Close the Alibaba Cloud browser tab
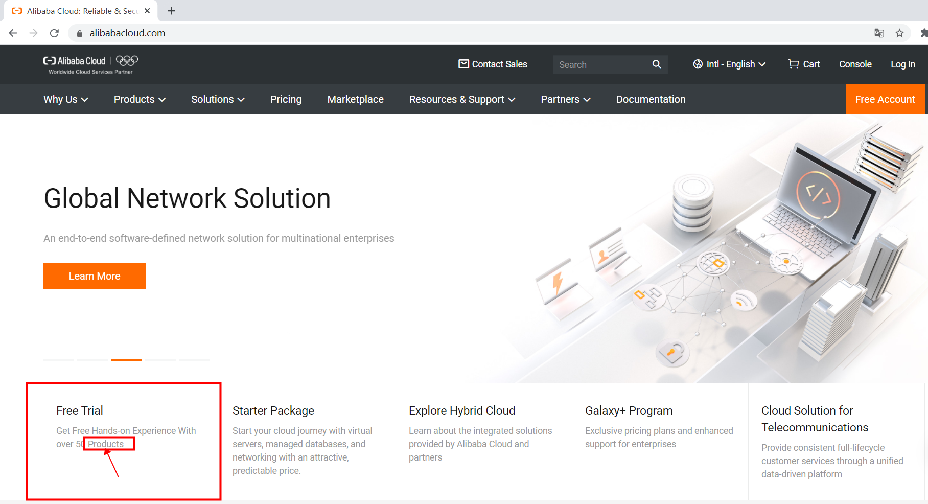The width and height of the screenshot is (928, 504). pyautogui.click(x=147, y=11)
